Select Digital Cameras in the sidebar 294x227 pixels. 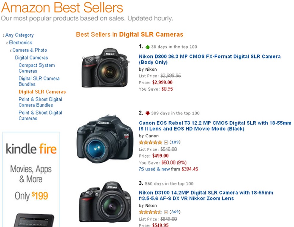click(31, 57)
